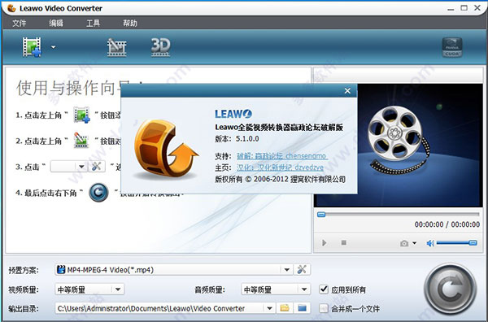This screenshot has height=322, width=488.
Task: Open the 音频质量 dropdown
Action: pyautogui.click(x=276, y=289)
